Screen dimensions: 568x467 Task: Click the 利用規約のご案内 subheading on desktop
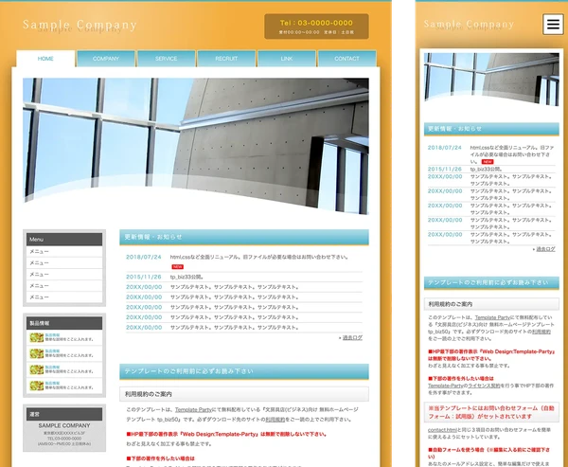(244, 394)
